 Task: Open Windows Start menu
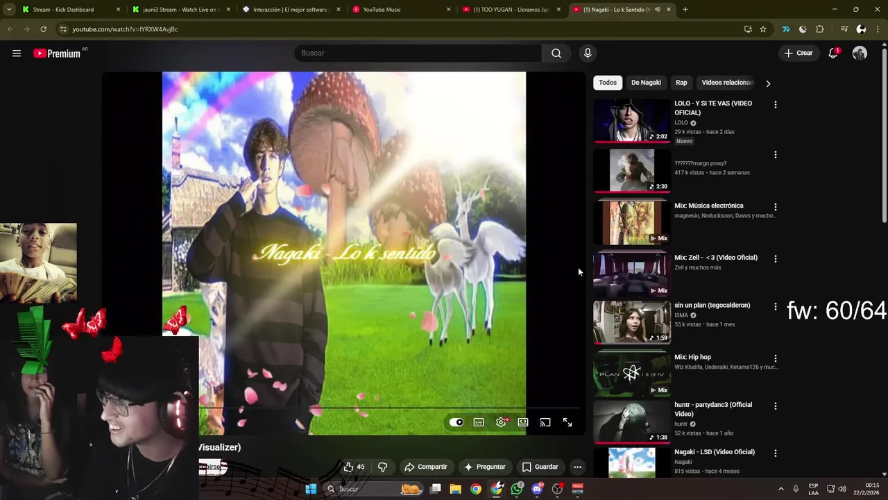(311, 489)
